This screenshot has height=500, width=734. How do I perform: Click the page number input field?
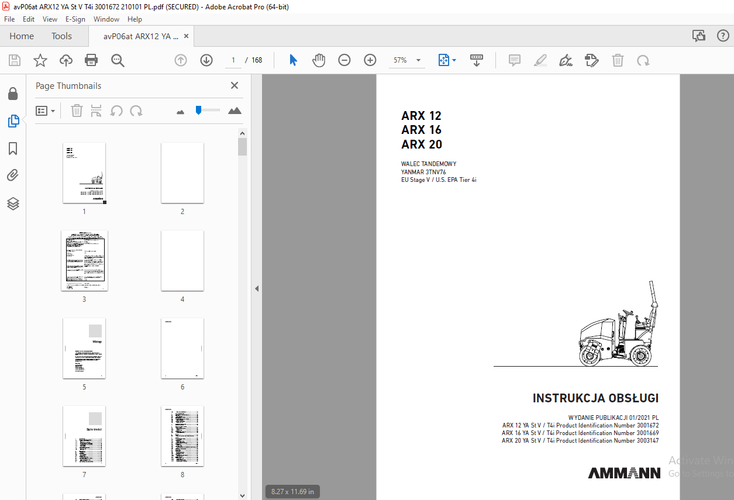pyautogui.click(x=233, y=60)
